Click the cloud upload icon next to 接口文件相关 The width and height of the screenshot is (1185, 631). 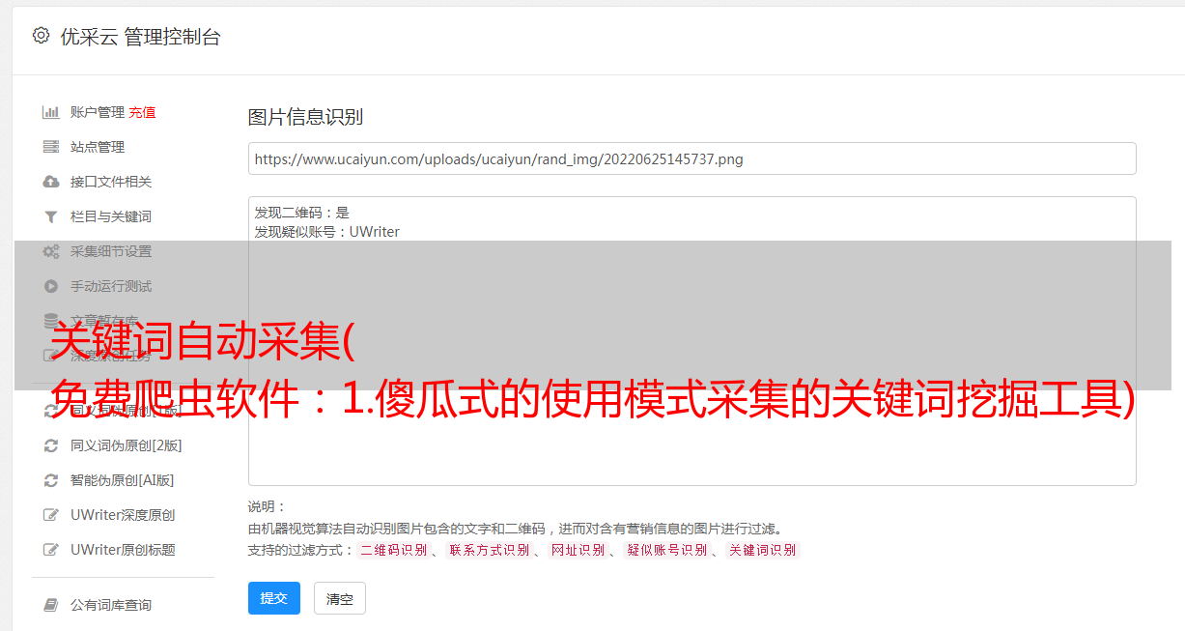click(x=51, y=182)
